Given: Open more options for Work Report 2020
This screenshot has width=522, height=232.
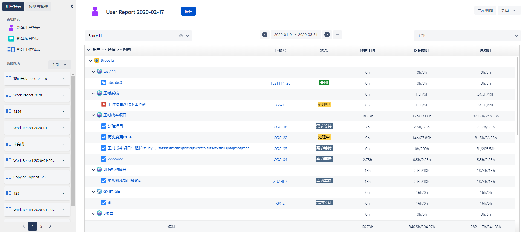Looking at the screenshot, I should (x=64, y=95).
